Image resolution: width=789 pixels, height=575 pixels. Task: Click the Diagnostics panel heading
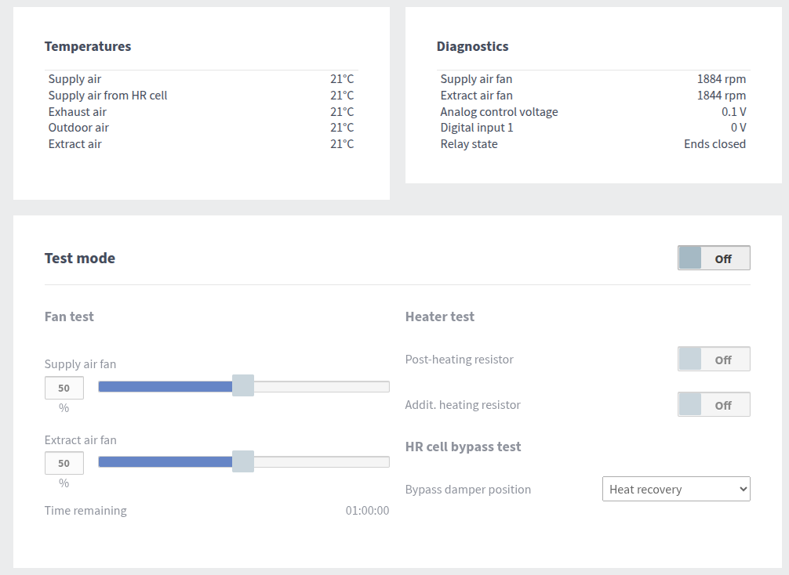[472, 46]
